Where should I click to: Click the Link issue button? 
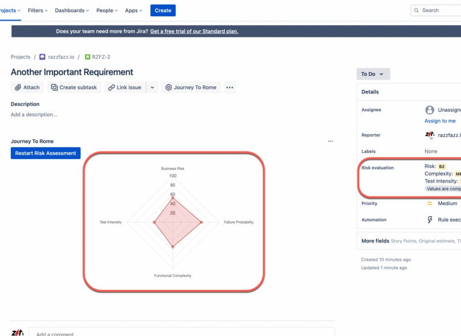tap(124, 88)
